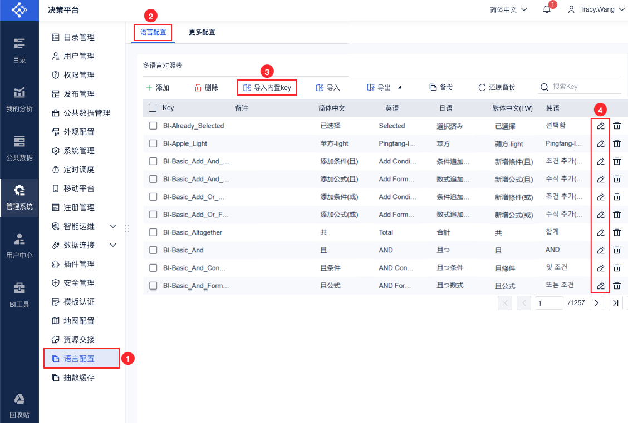Edit the BI-Basic_And row
Image resolution: width=628 pixels, height=423 pixels.
coord(600,250)
